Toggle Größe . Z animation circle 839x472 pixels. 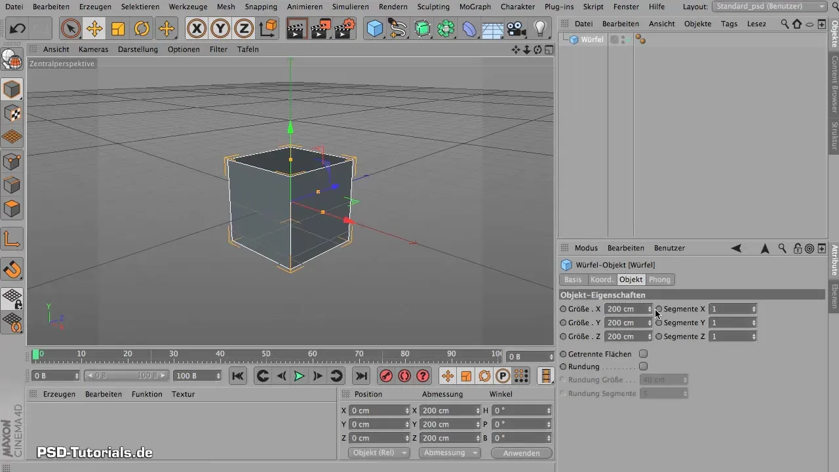pos(563,336)
